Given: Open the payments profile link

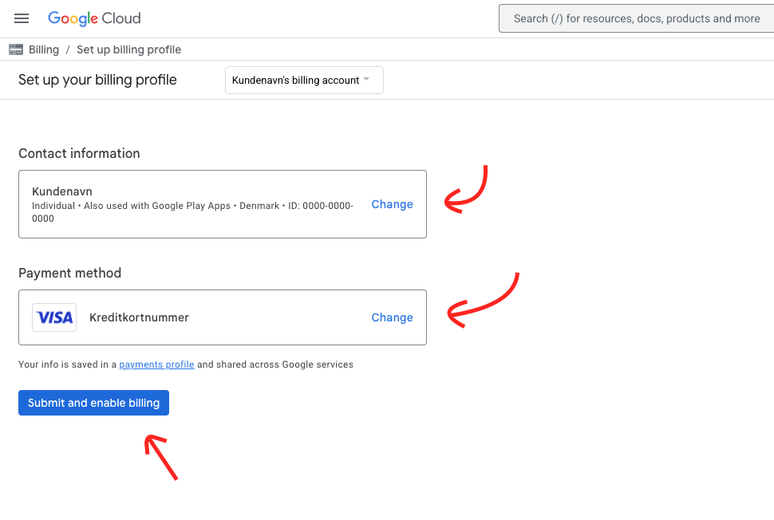Looking at the screenshot, I should [156, 364].
